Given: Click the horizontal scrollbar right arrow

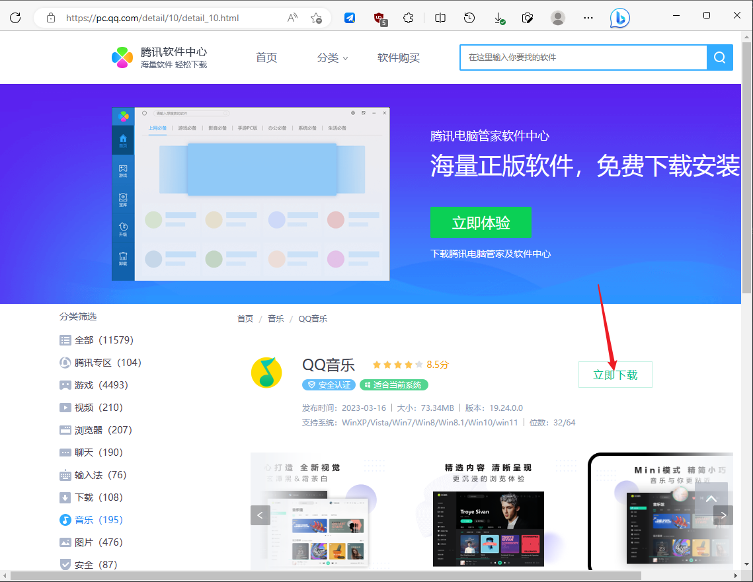Looking at the screenshot, I should (736, 576).
